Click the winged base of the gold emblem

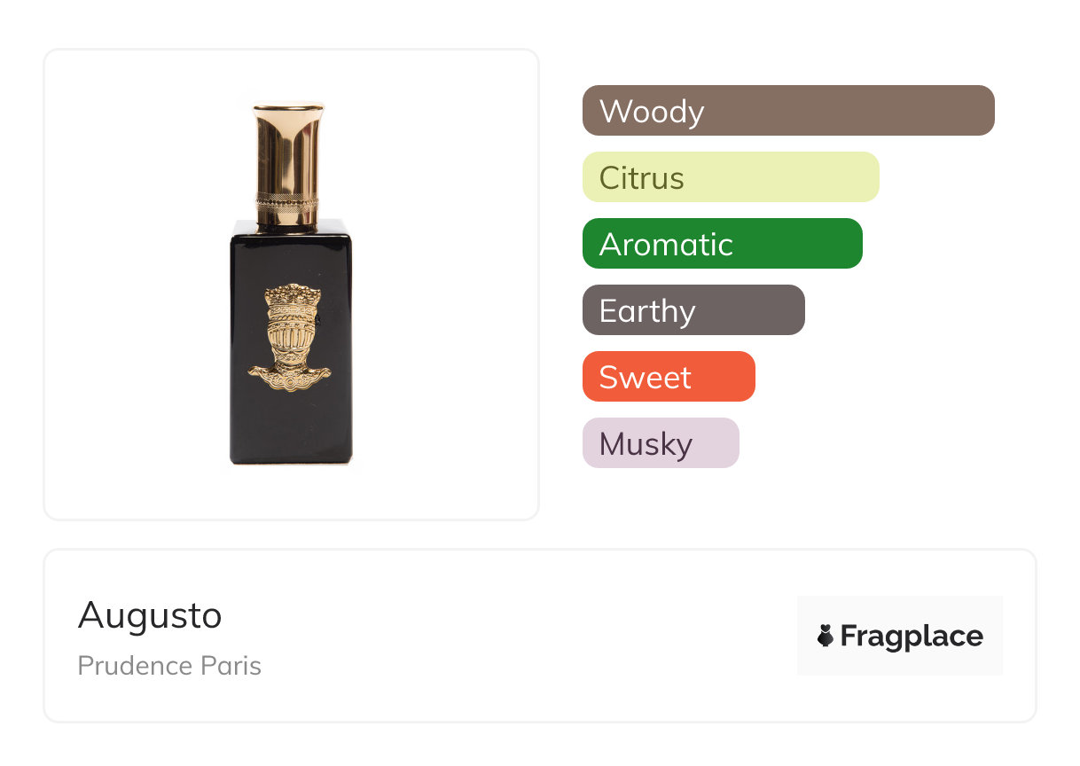pyautogui.click(x=289, y=375)
